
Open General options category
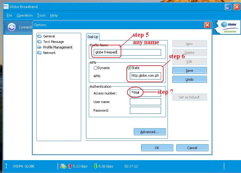point(49,36)
